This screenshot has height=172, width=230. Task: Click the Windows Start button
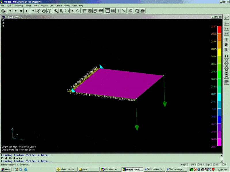tap(6, 169)
